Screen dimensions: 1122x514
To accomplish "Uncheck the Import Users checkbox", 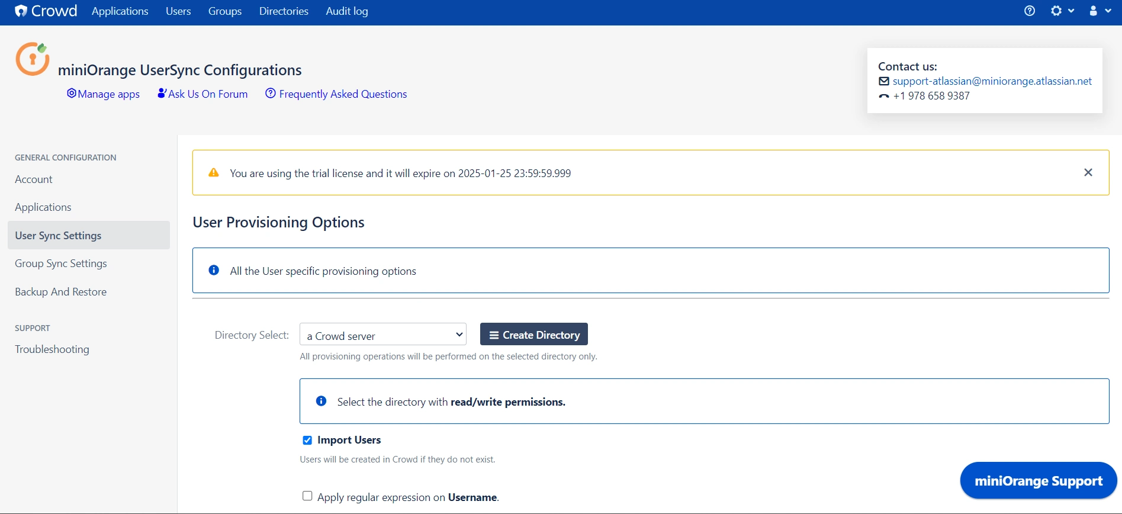I will [x=307, y=440].
